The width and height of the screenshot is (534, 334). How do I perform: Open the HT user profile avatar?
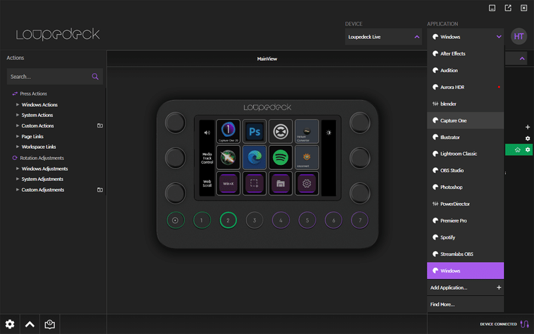519,37
